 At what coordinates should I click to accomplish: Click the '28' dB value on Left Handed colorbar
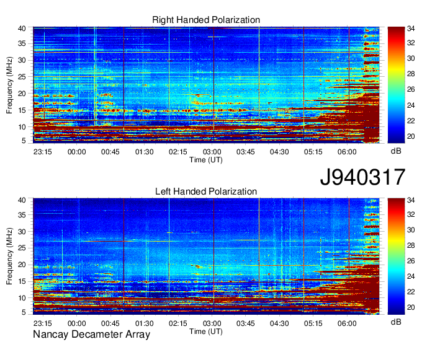[411, 245]
